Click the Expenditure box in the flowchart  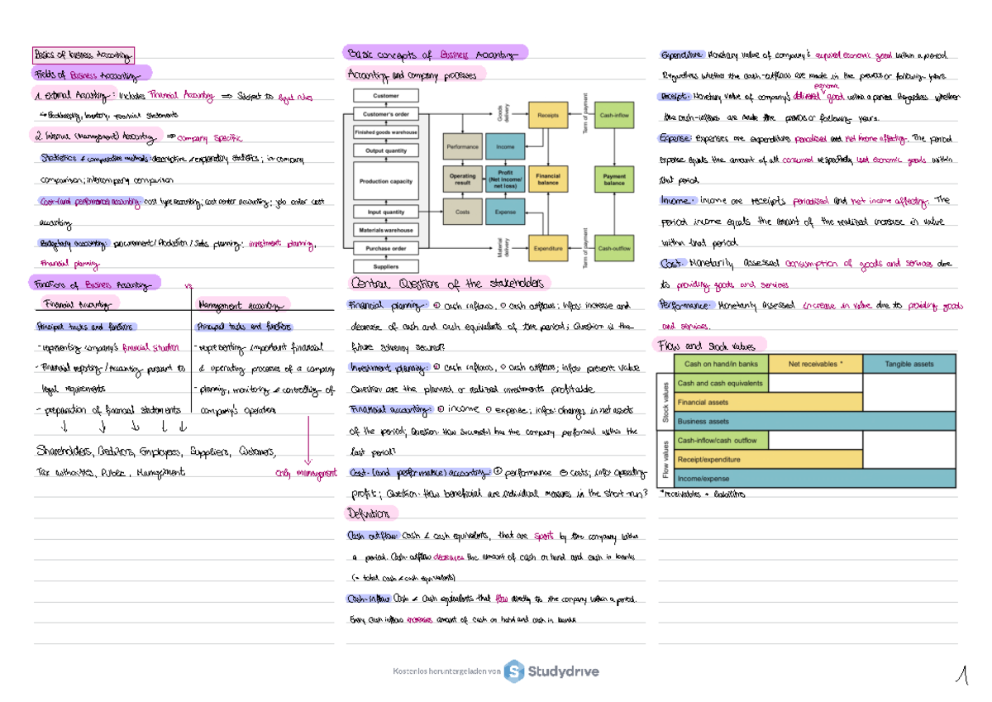click(x=548, y=248)
